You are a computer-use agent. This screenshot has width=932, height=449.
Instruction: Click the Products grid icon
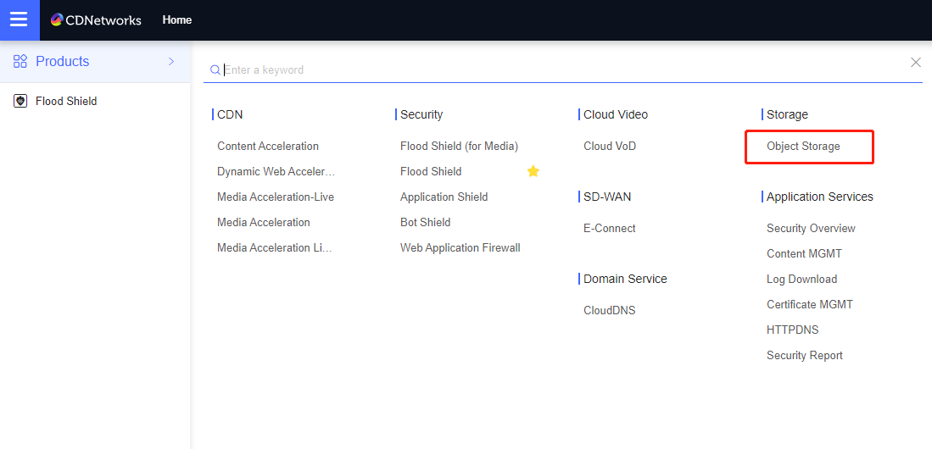pos(20,61)
